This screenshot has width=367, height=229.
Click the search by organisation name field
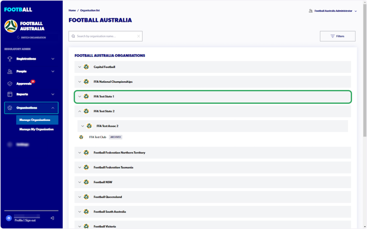(106, 36)
